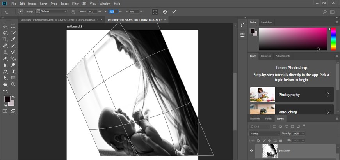Open the Properties panel icon
340x160 pixels.
coord(243,34)
